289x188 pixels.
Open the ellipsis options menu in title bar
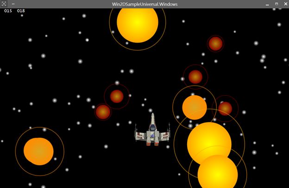pyautogui.click(x=13, y=4)
